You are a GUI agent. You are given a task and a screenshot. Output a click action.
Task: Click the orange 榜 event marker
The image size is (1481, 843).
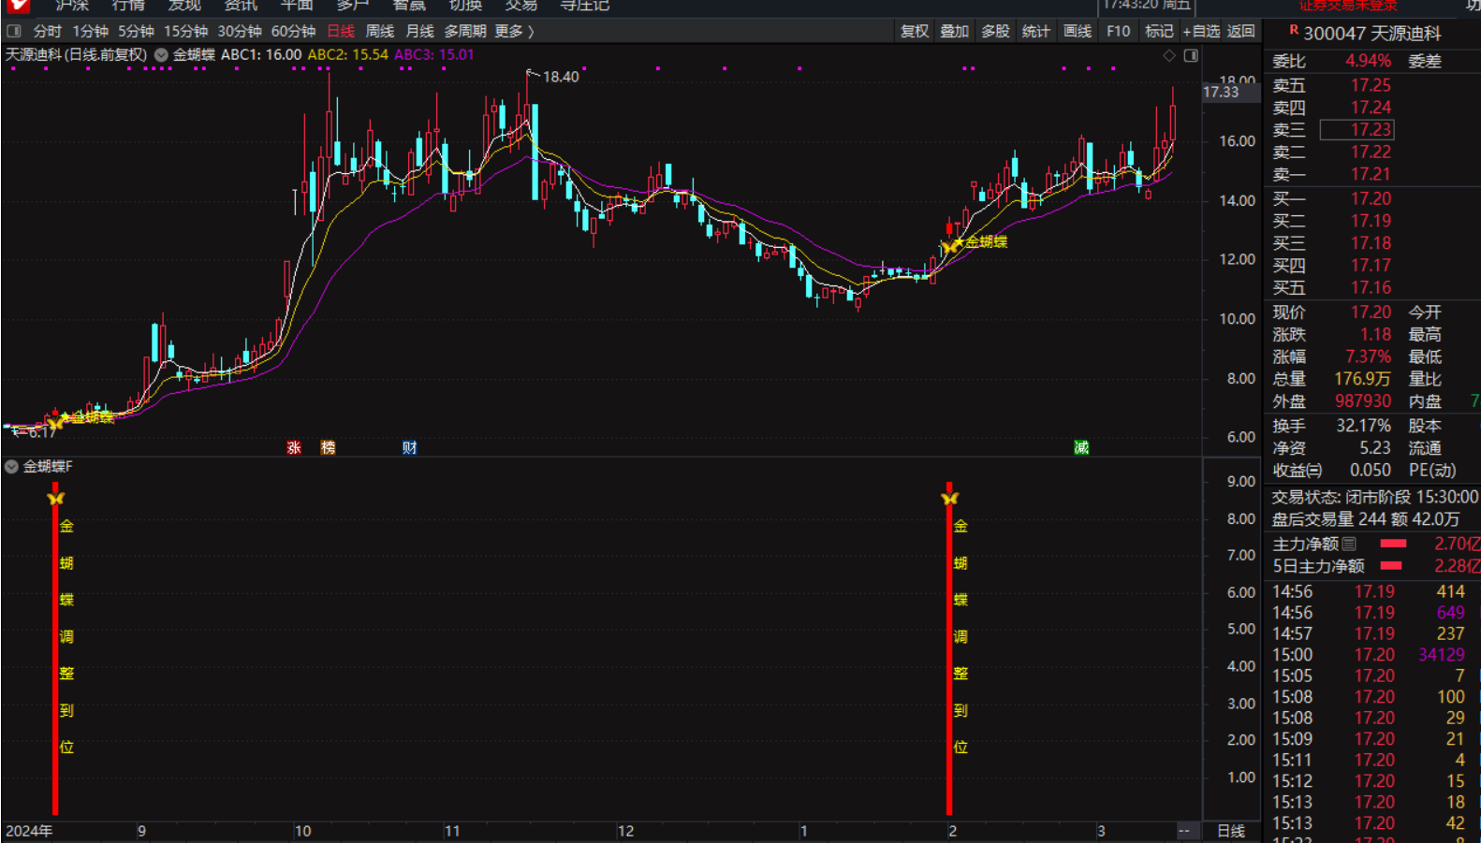[x=328, y=448]
